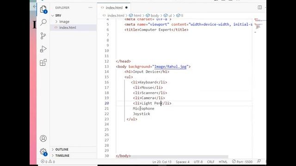
Task: Click the split editor icon
Action: [260, 7]
